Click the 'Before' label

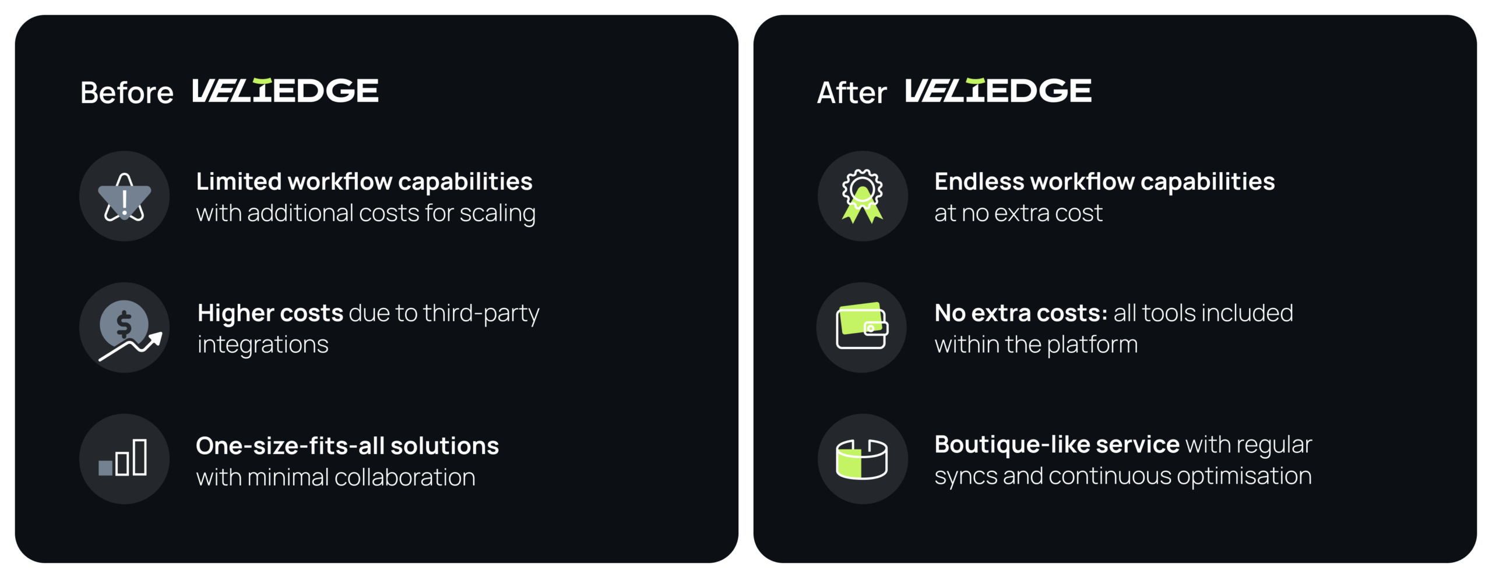pos(127,93)
